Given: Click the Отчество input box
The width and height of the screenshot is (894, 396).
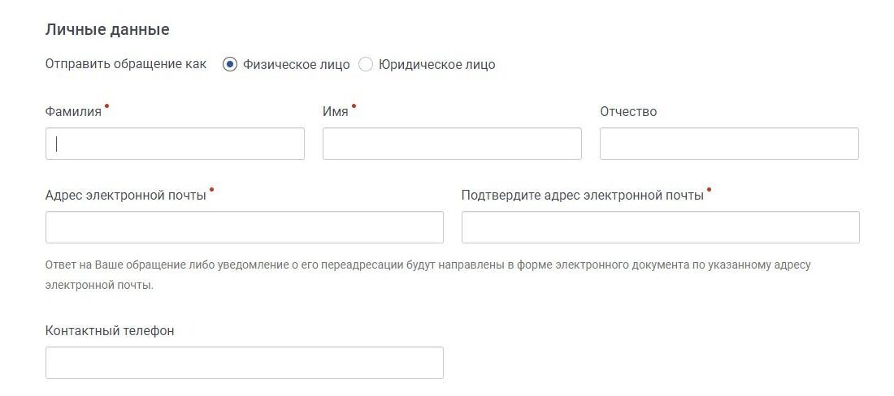Looking at the screenshot, I should pos(729,144).
